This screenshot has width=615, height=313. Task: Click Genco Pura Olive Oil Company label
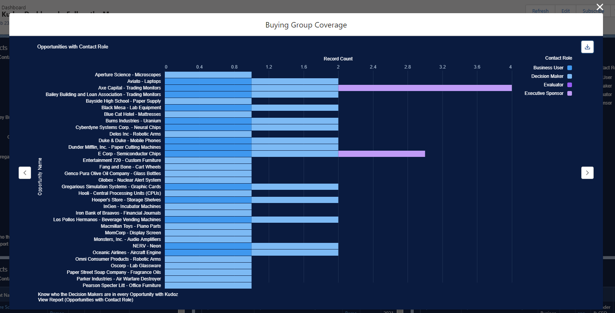[112, 174]
